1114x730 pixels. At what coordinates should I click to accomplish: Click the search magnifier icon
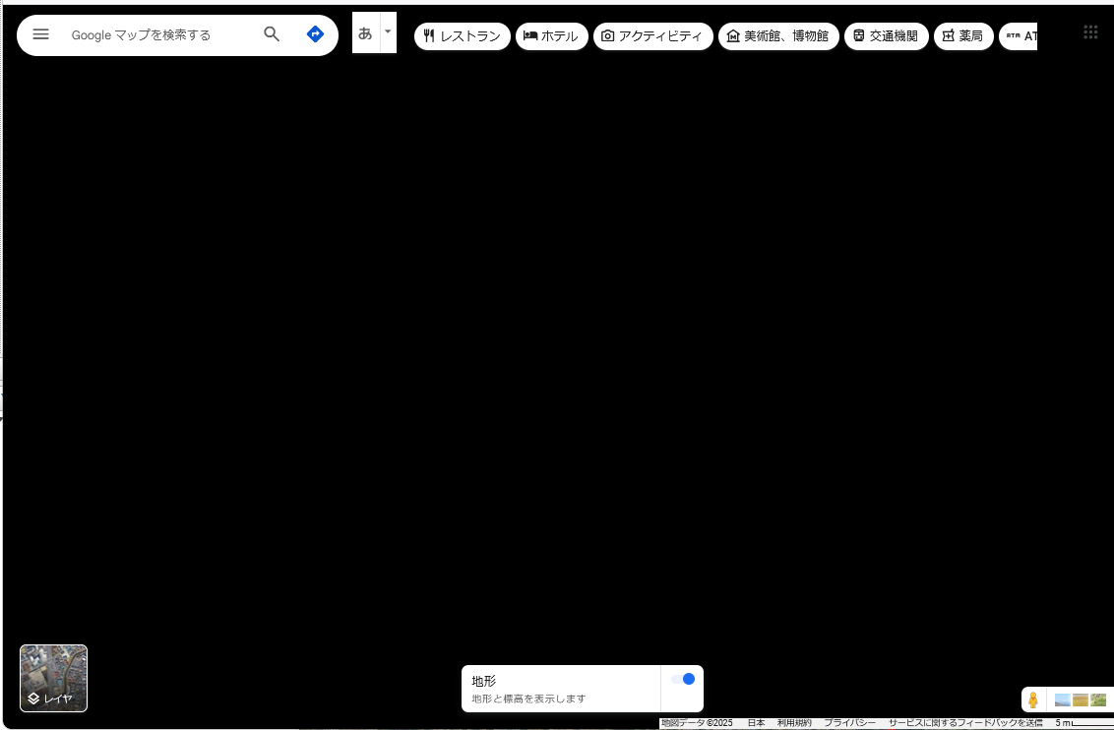click(x=272, y=34)
